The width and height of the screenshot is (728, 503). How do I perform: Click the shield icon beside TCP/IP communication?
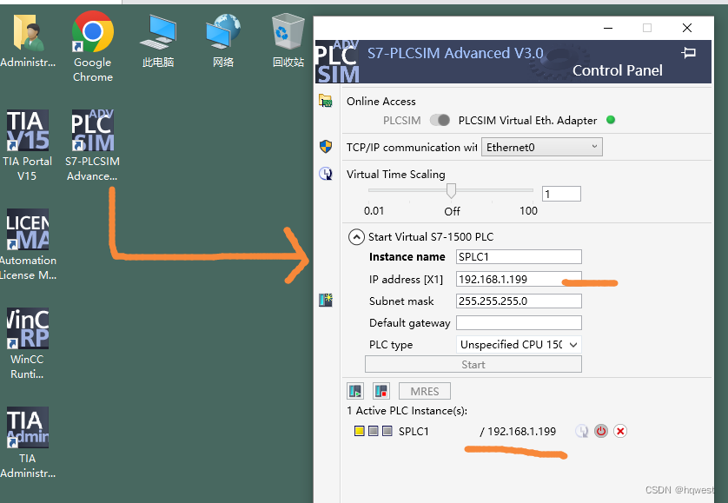[326, 147]
